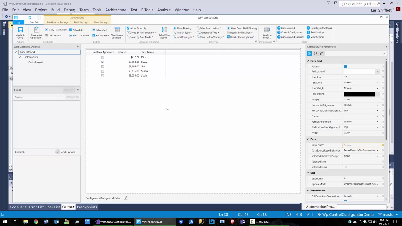
Task: Open Group By Area Mode dropdown
Action: [x=140, y=37]
